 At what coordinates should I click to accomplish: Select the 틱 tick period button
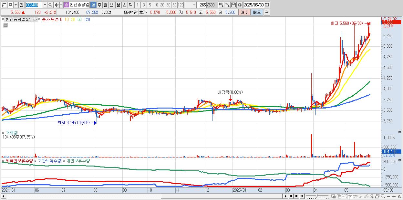(130, 5)
